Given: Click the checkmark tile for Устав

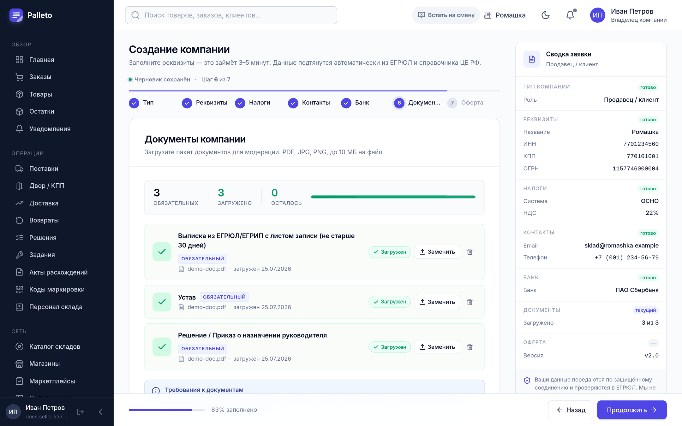Looking at the screenshot, I should (x=162, y=302).
